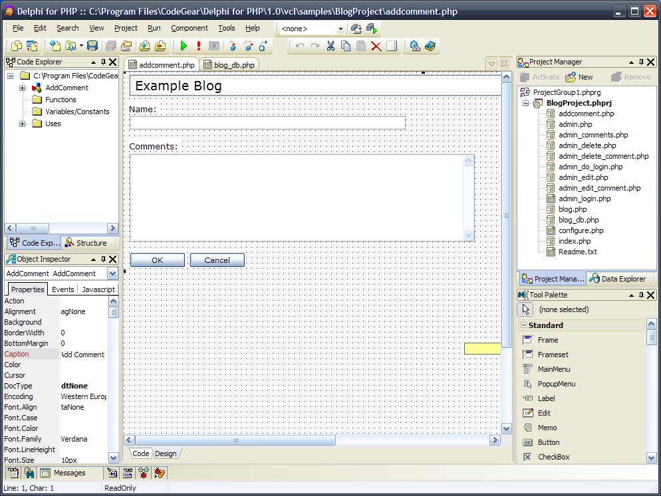Screen dimensions: 661x496
Task: Select the Memo component in Tool Palette
Action: (547, 428)
